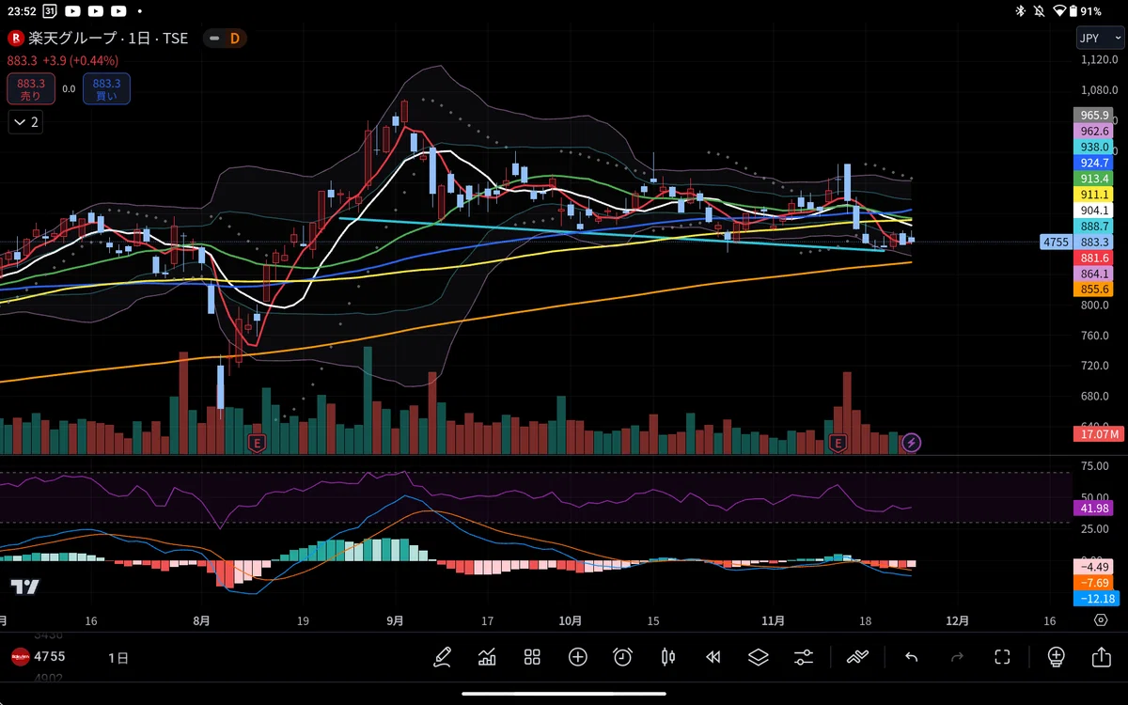Tap the 9月 label on time axis

(x=395, y=621)
